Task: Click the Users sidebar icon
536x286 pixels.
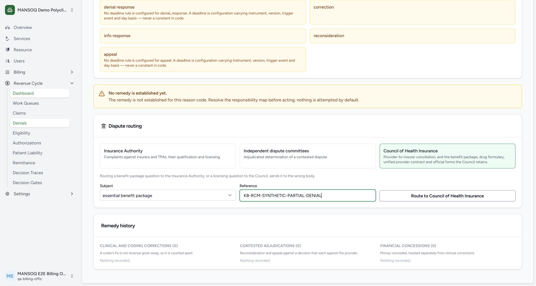Action: 7,61
